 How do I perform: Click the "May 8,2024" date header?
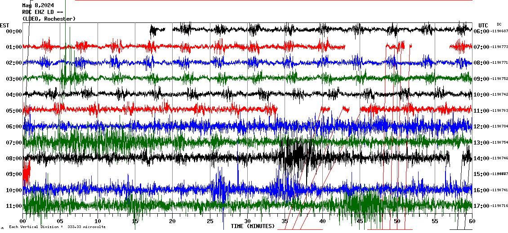(x=38, y=5)
